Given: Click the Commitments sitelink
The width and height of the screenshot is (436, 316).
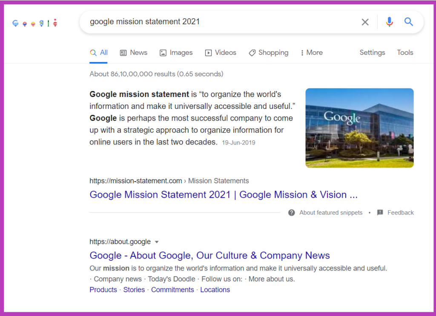Looking at the screenshot, I should click(x=172, y=290).
